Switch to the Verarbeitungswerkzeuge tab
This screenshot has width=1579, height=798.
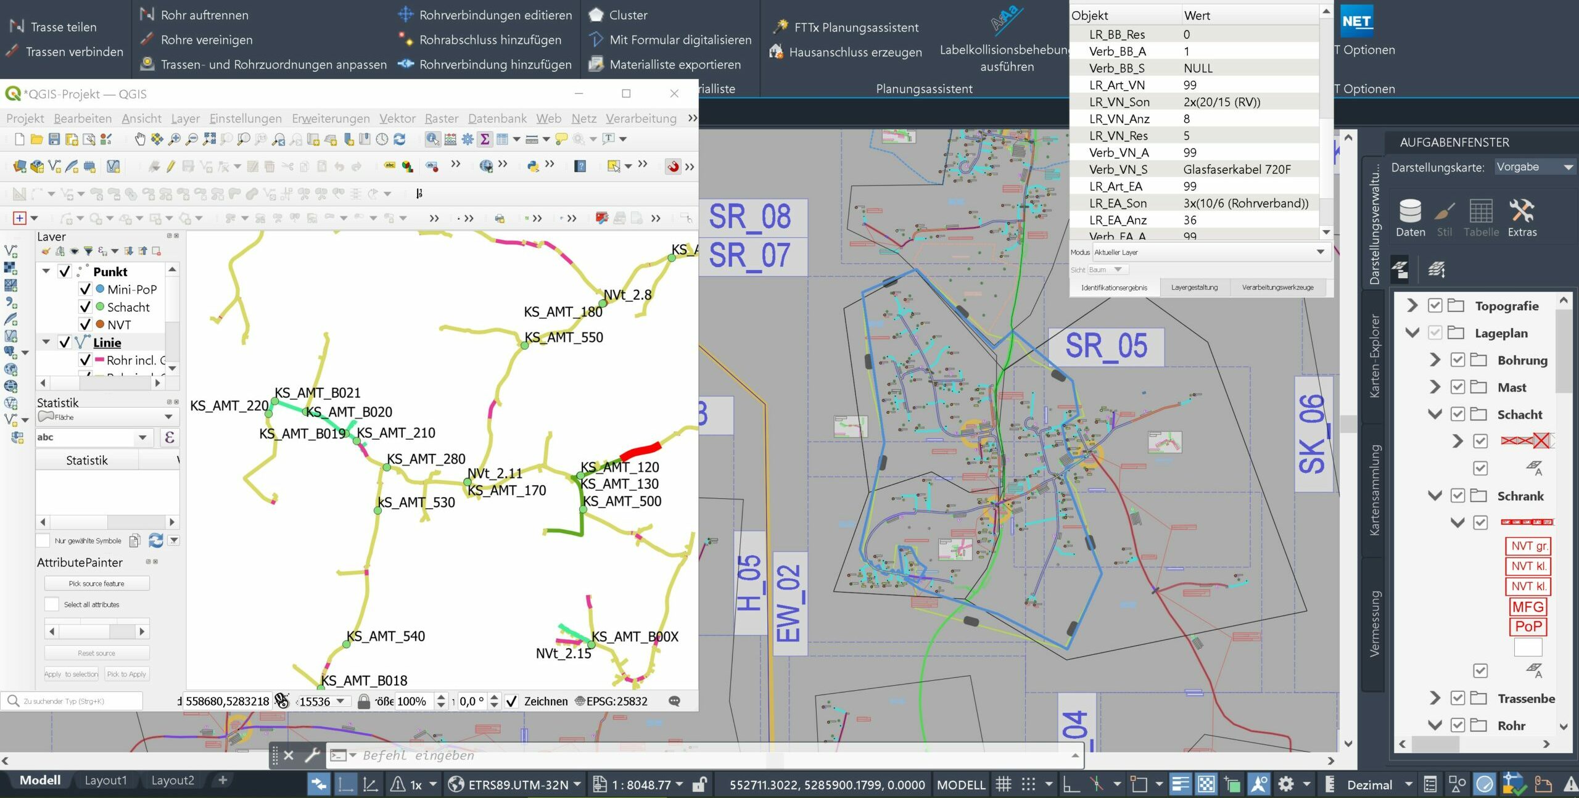(1277, 287)
